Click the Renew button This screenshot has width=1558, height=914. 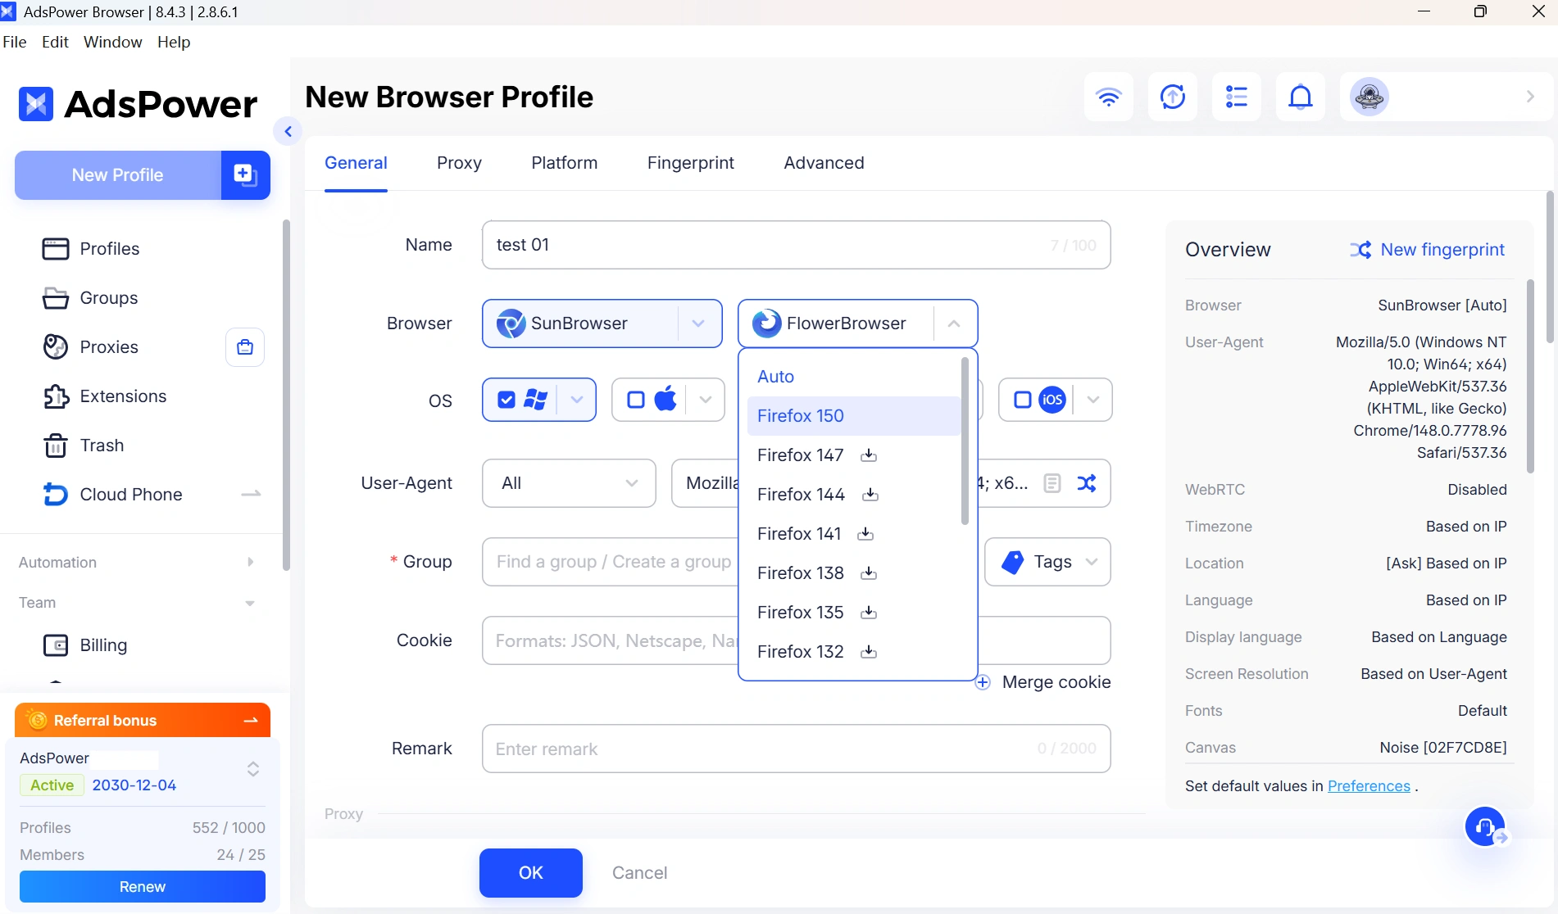tap(143, 887)
